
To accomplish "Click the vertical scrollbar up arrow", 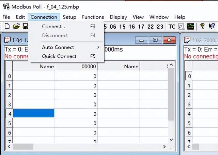I will [x=171, y=65].
